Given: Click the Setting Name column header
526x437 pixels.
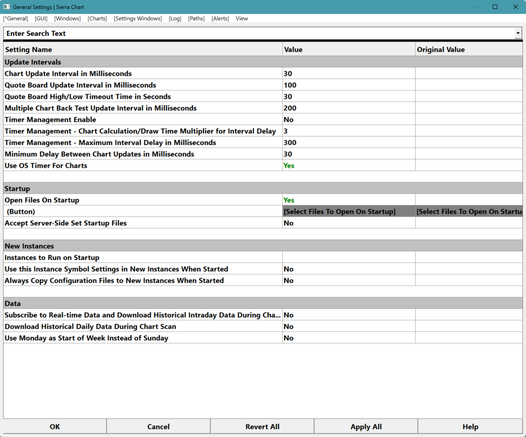Looking at the screenshot, I should point(143,50).
